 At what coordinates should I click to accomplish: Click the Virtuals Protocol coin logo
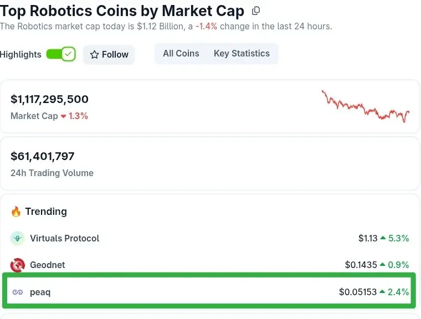click(18, 238)
